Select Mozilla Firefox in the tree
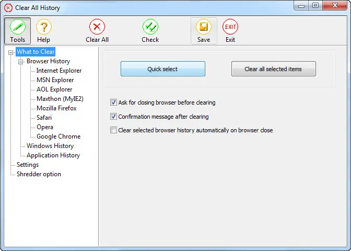 (x=56, y=108)
